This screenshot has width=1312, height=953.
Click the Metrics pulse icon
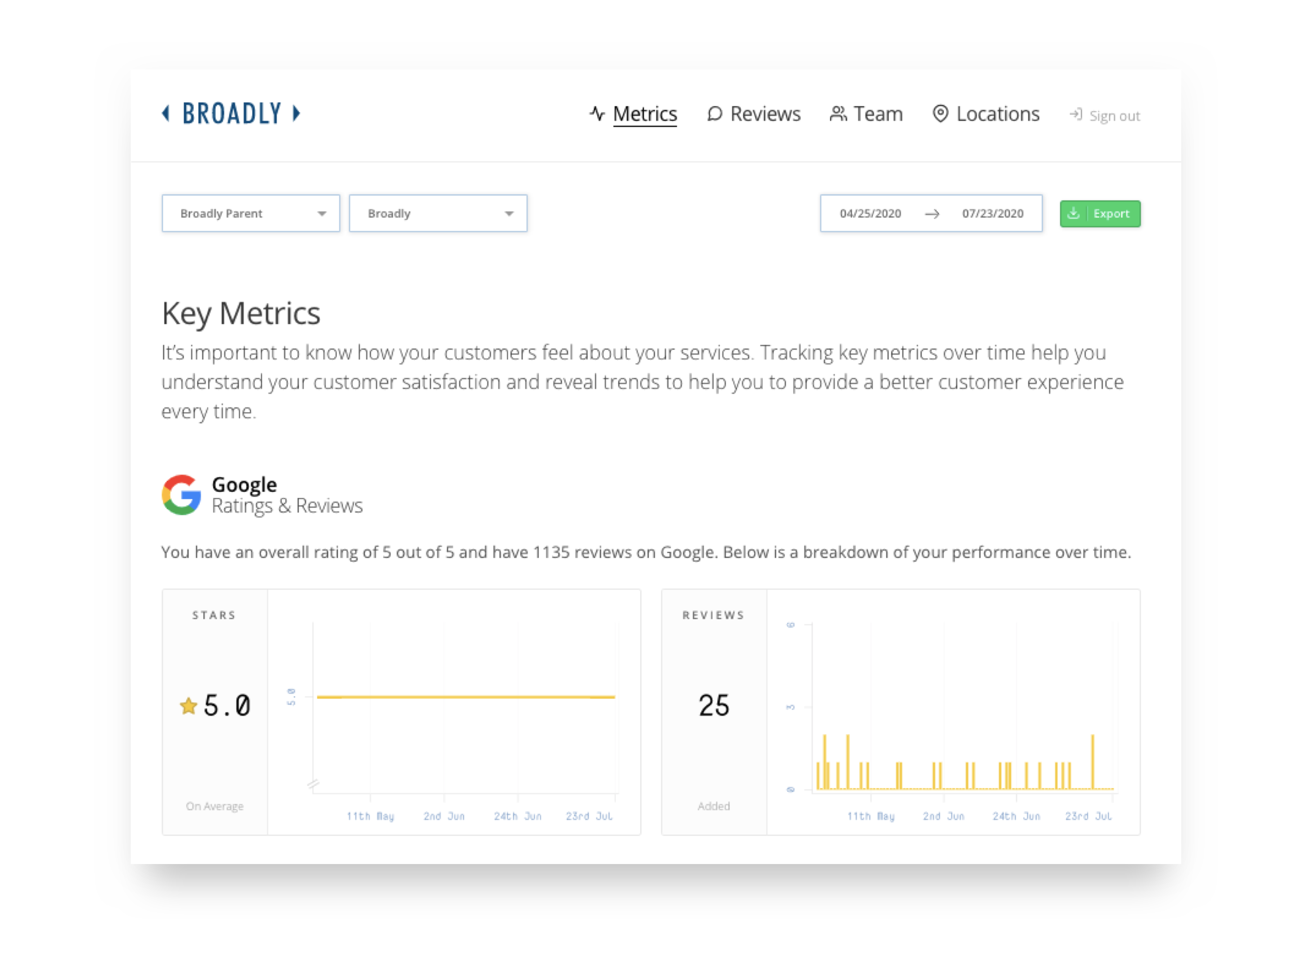click(x=597, y=113)
